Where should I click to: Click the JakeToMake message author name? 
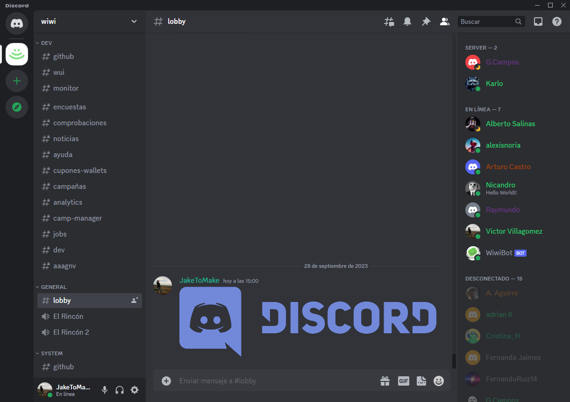click(199, 280)
